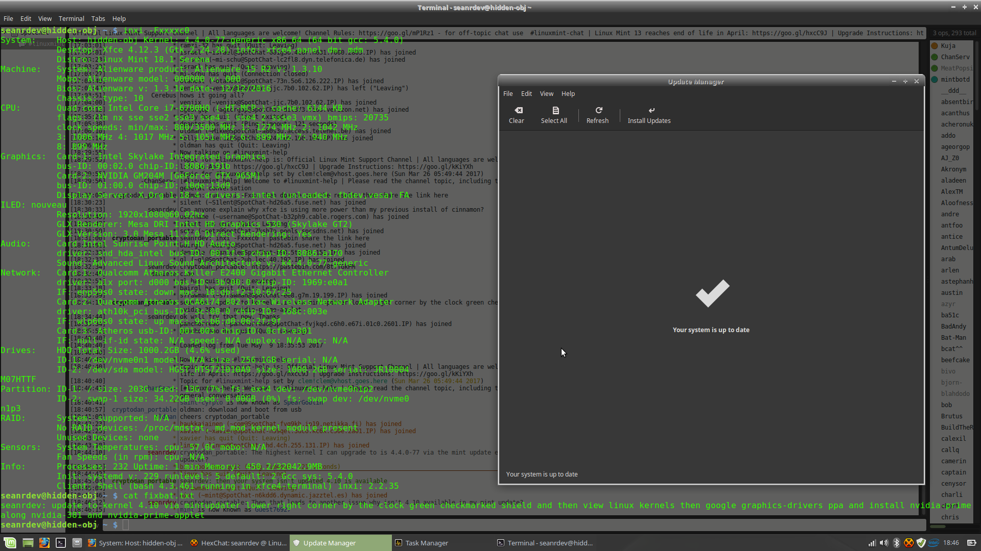
Task: Click Install Updates toolbar button
Action: [649, 115]
